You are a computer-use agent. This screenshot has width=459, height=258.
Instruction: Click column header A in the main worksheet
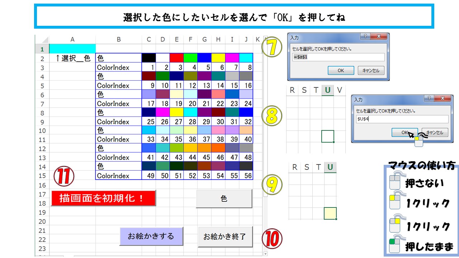point(72,39)
